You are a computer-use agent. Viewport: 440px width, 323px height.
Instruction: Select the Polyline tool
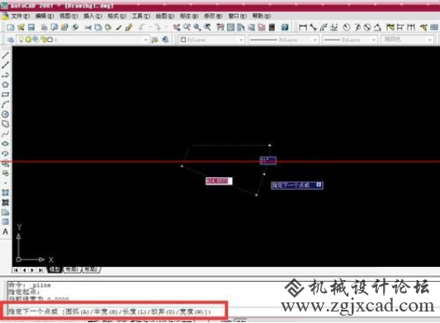pyautogui.click(x=5, y=75)
